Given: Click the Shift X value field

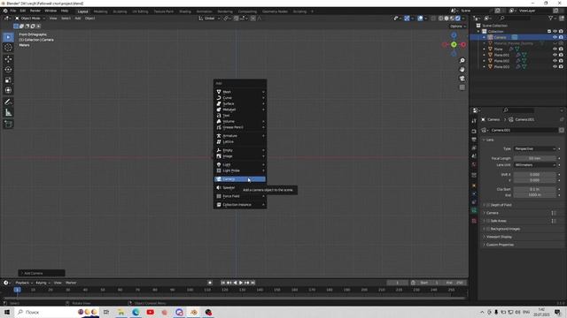Looking at the screenshot, I should pyautogui.click(x=535, y=175).
